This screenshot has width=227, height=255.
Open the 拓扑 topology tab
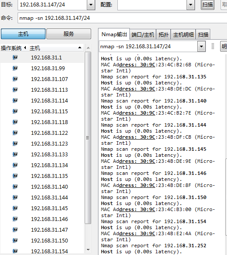(x=163, y=34)
